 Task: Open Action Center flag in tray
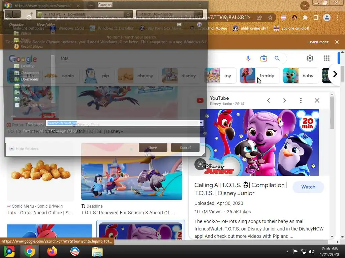coord(295,251)
